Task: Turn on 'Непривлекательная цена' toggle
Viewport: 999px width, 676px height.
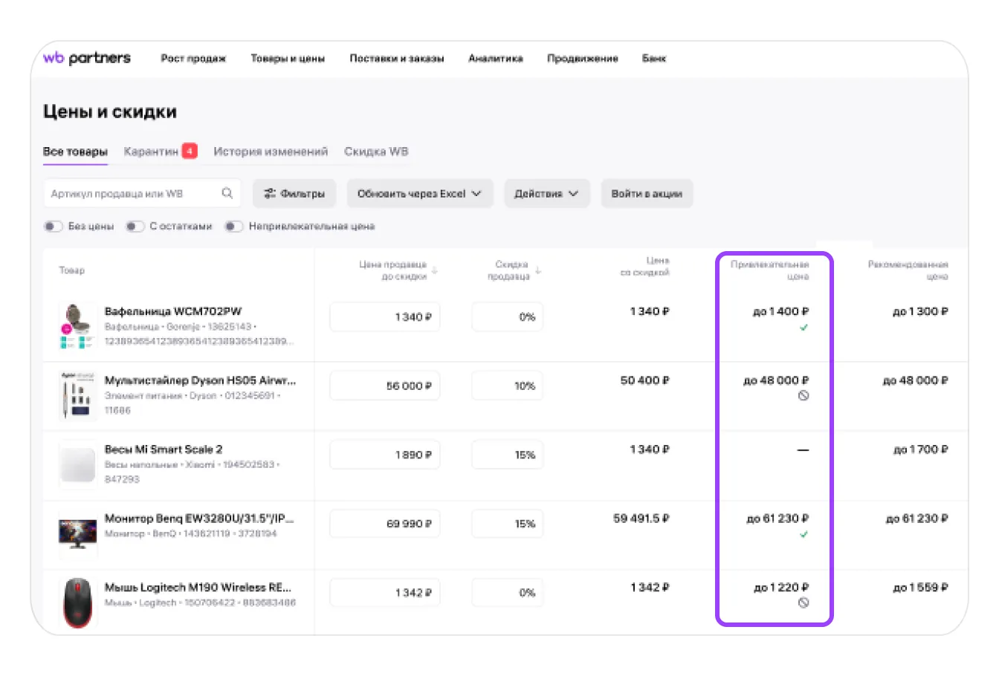Action: [x=233, y=227]
